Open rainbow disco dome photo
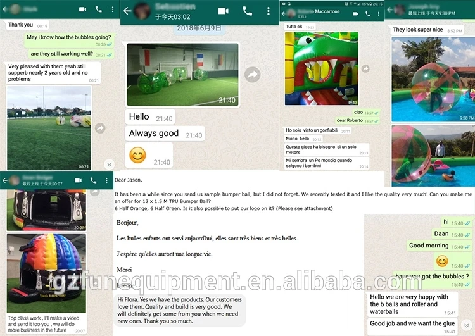The image size is (475, 336). 46,273
